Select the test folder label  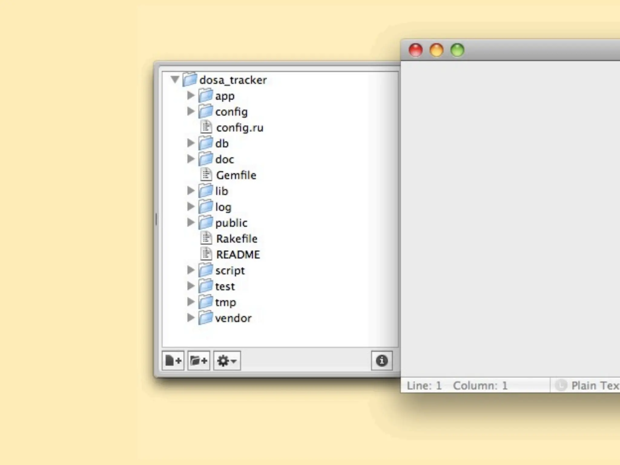click(225, 286)
